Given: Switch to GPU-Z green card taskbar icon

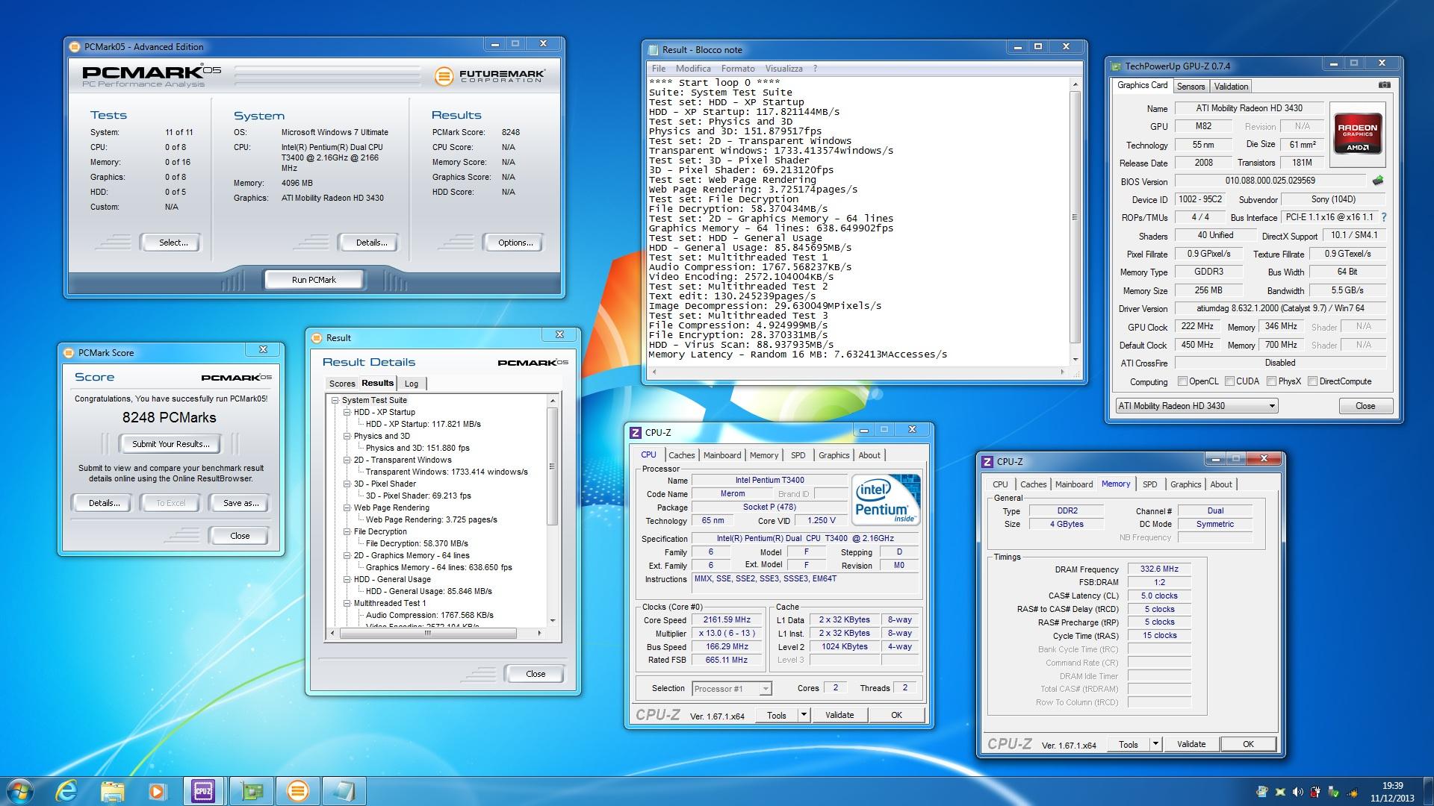Looking at the screenshot, I should 251,790.
